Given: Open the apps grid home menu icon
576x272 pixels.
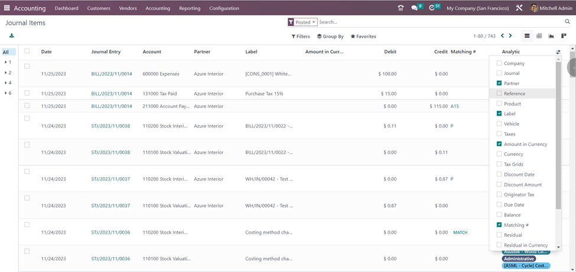Looking at the screenshot, I should click(7, 8).
